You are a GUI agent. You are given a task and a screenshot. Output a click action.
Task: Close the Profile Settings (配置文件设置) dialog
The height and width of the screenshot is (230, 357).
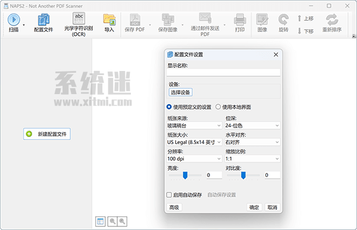click(x=275, y=54)
